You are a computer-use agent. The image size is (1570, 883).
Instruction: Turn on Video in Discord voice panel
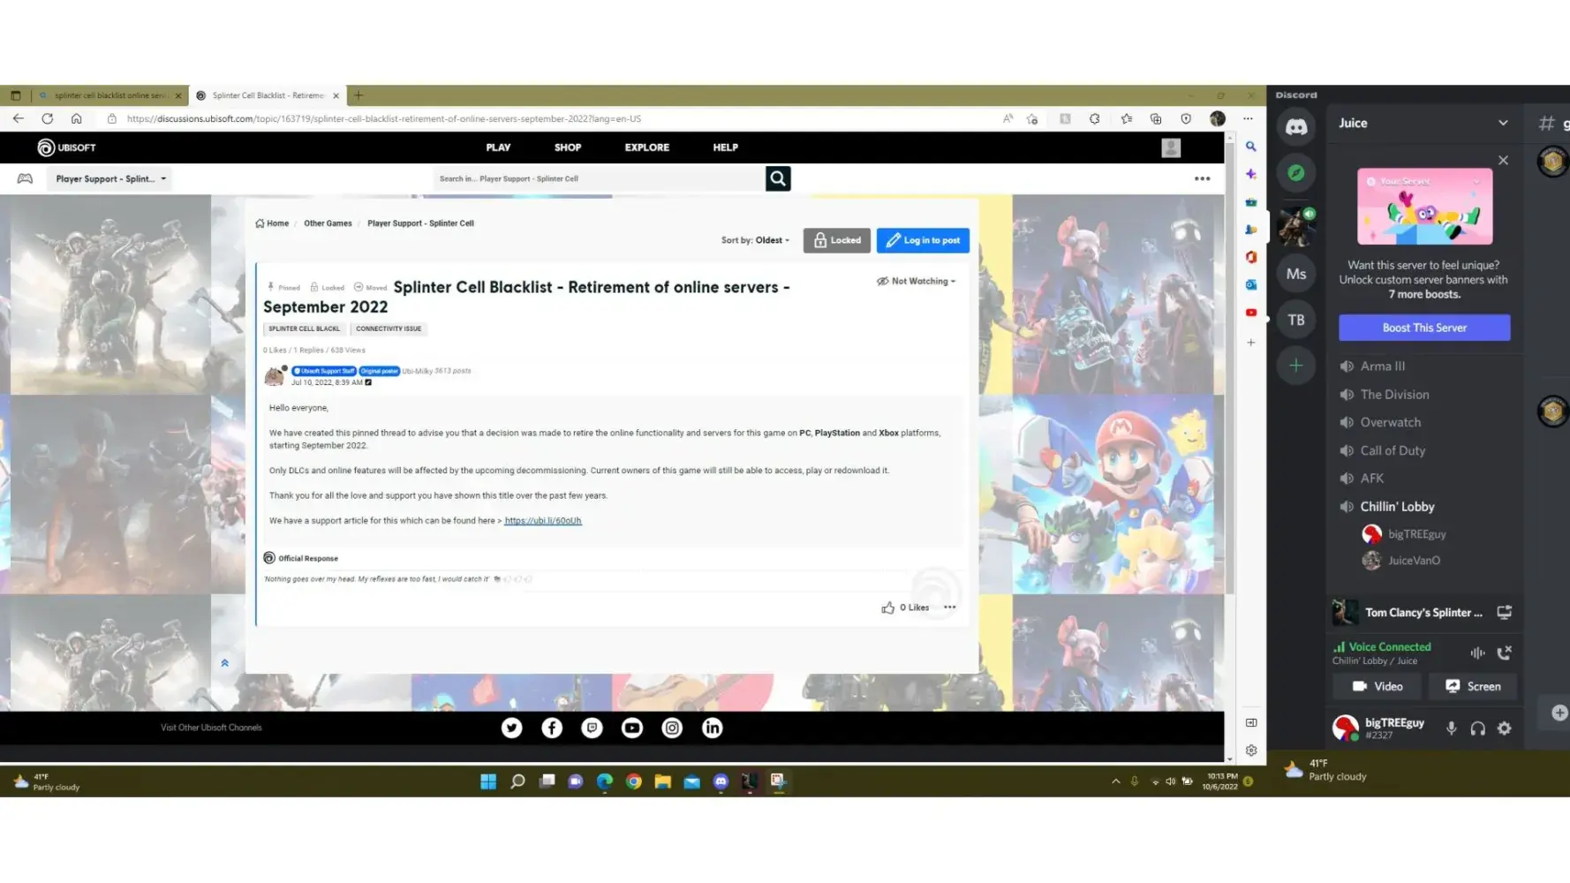tap(1378, 686)
